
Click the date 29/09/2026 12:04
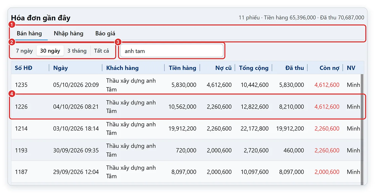pyautogui.click(x=76, y=172)
